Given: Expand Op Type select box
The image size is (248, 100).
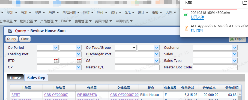Looking at the screenshot, I should tap(126, 48).
